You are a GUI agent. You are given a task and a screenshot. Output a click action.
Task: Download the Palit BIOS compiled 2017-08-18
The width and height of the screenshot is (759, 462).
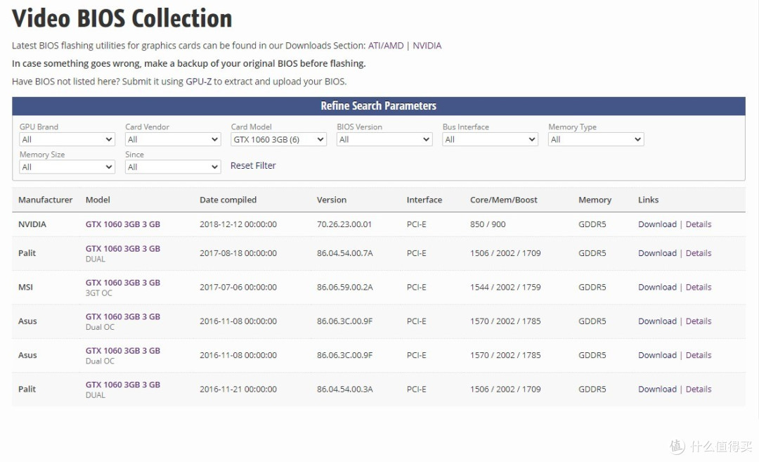pyautogui.click(x=657, y=253)
